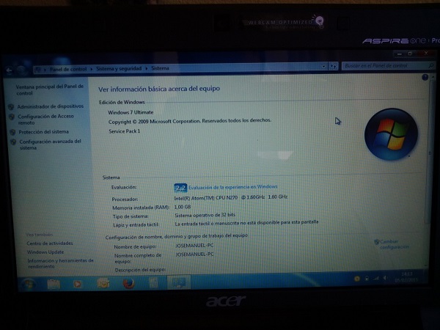Select 'Sistema operativo de 32 bits' text
Image resolution: width=440 pixels, height=330 pixels.
coord(205,215)
